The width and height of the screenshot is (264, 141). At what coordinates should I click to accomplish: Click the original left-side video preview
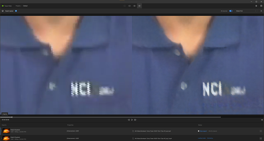66,65
